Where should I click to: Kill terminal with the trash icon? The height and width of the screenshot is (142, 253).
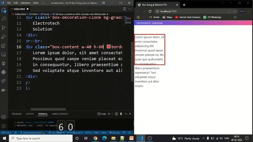[121, 114]
